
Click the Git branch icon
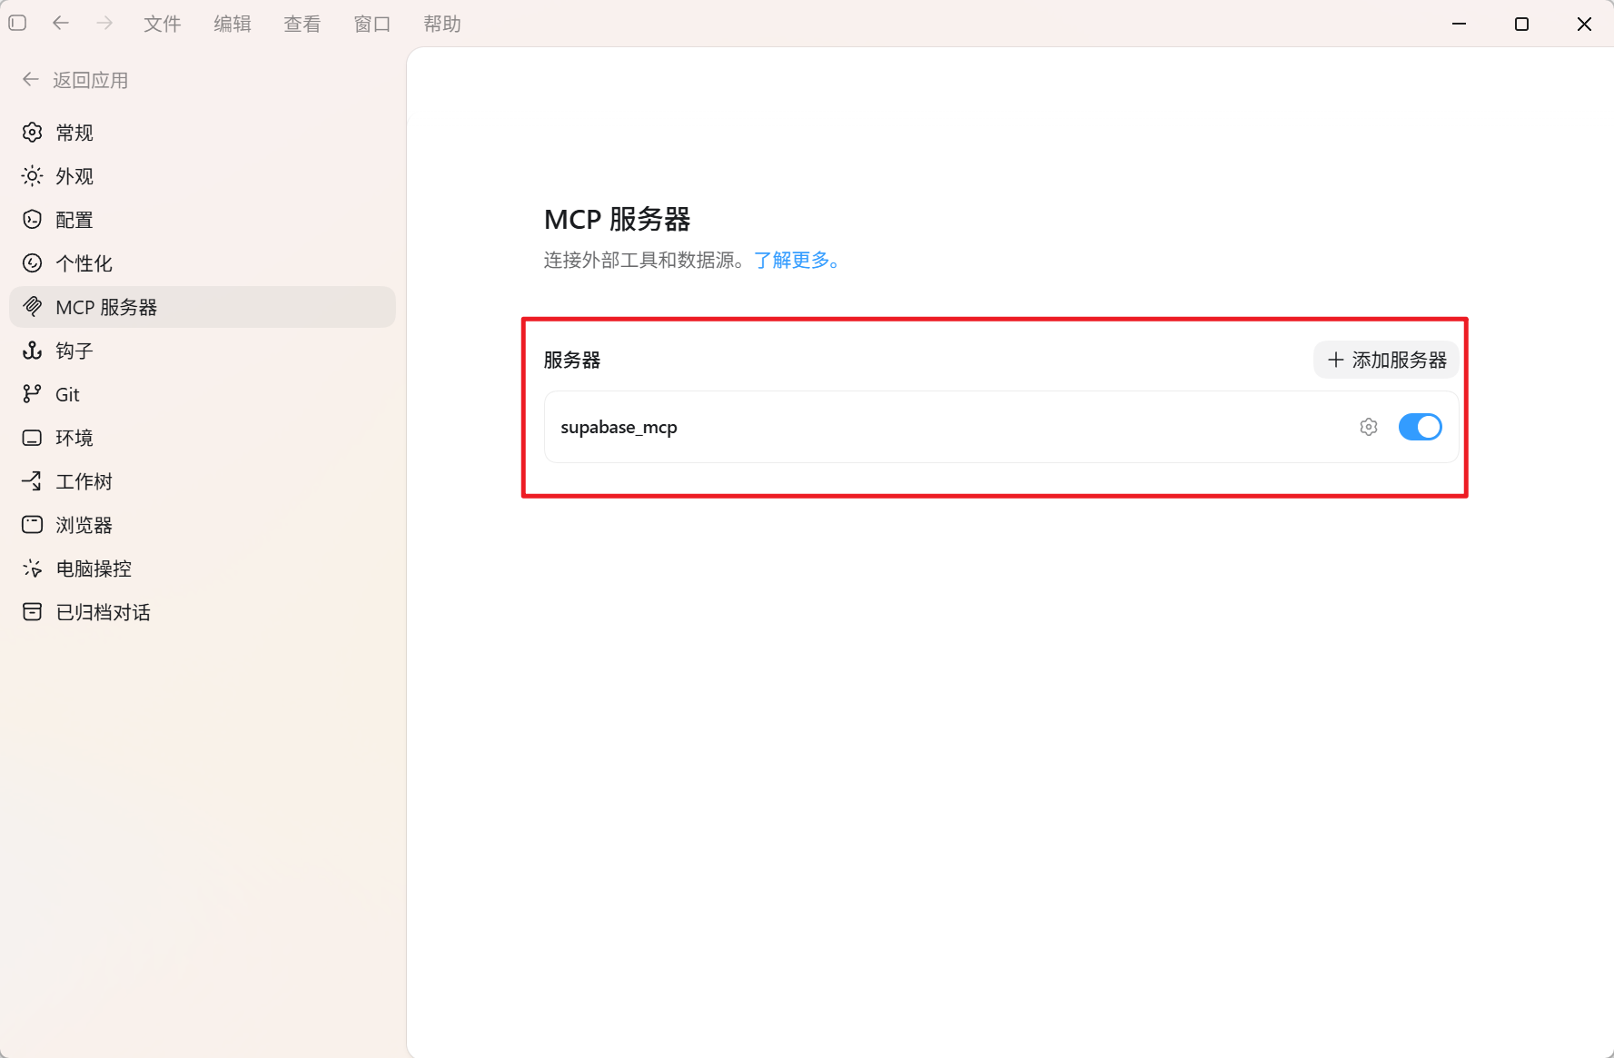(32, 394)
